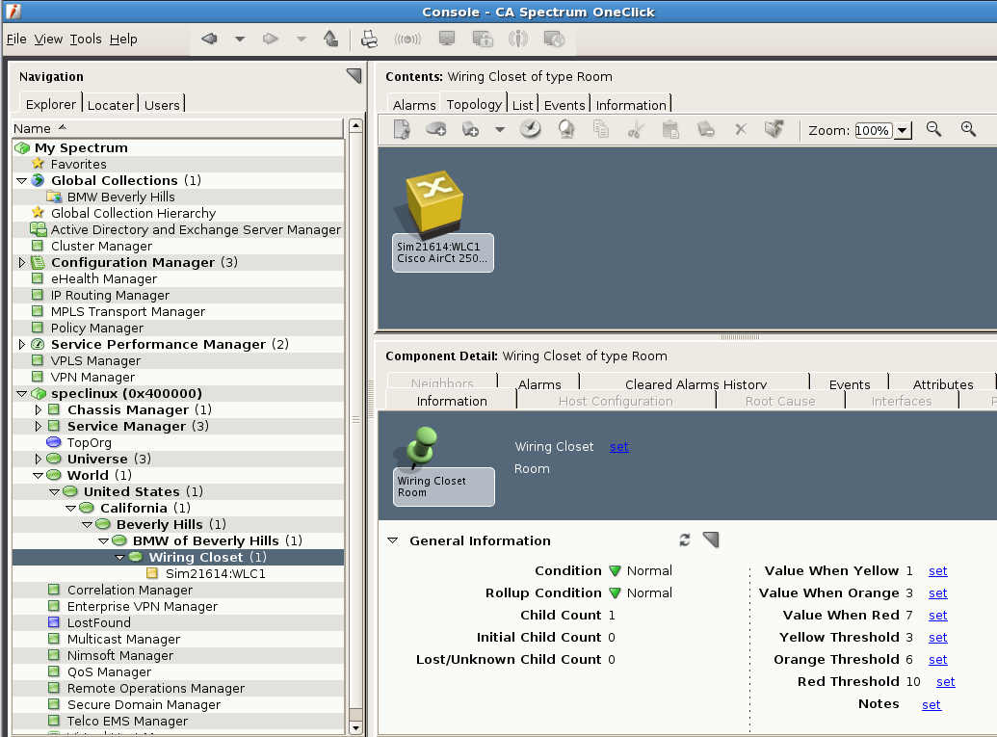Collapse the General Information section
This screenshot has width=997, height=737.
coord(393,540)
